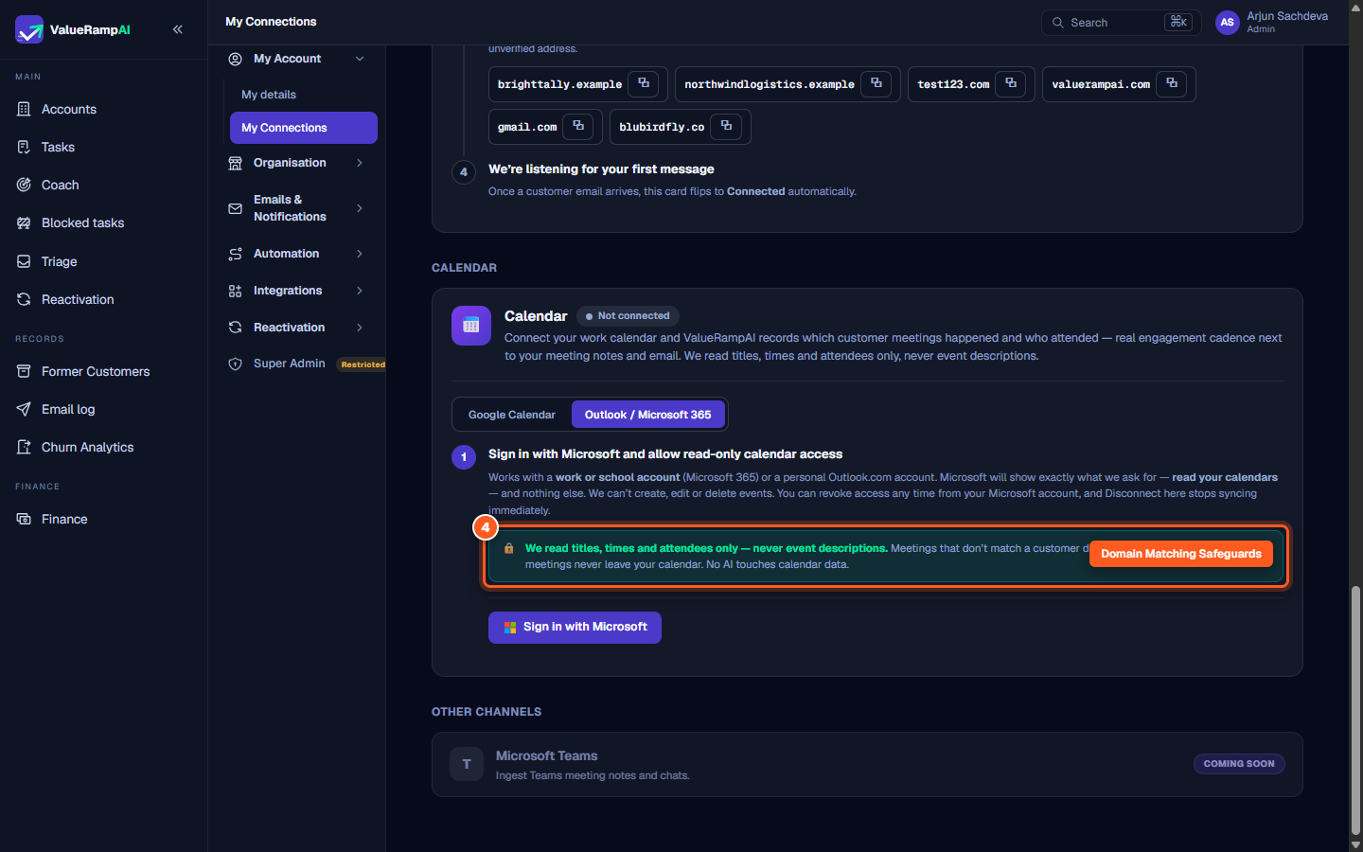
Task: Click the Not connected status badge
Action: pyautogui.click(x=628, y=316)
